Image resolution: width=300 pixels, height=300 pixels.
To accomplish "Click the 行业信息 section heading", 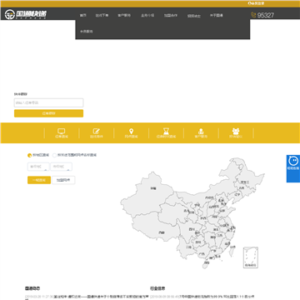I will [157, 288].
